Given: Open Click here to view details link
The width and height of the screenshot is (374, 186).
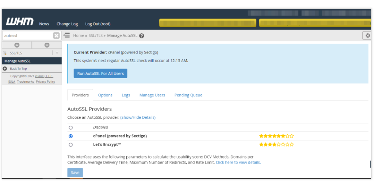Looking at the screenshot, I should [x=238, y=162].
